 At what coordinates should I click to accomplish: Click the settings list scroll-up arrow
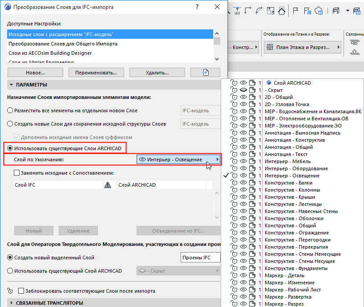pyautogui.click(x=217, y=33)
